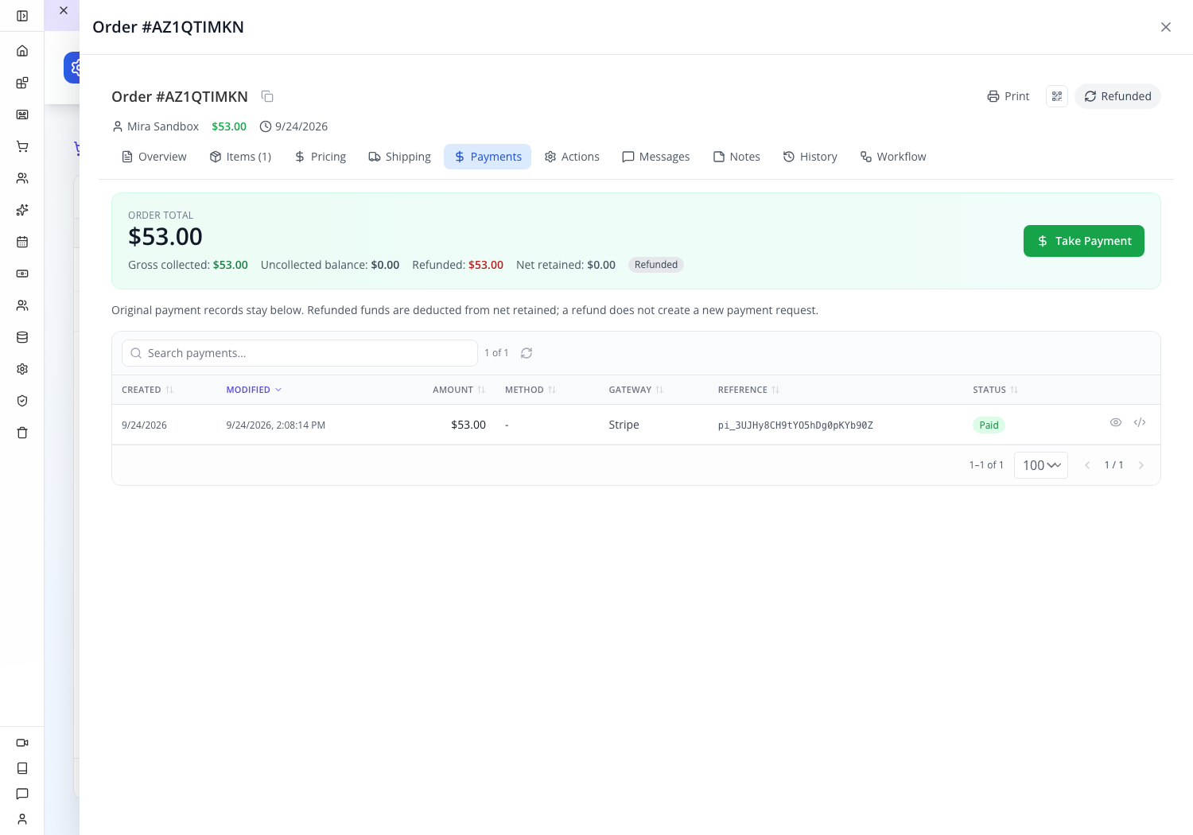Click the single-user profile icon at the sidebar bottom
Screen dimensions: 1193x835
[x=22, y=819]
